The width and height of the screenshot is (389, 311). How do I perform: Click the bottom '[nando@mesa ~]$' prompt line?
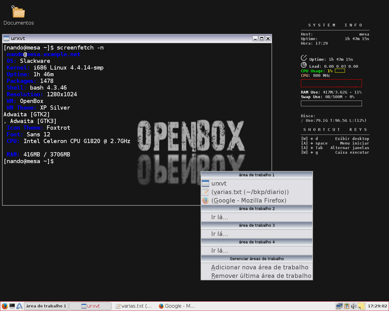(x=29, y=161)
